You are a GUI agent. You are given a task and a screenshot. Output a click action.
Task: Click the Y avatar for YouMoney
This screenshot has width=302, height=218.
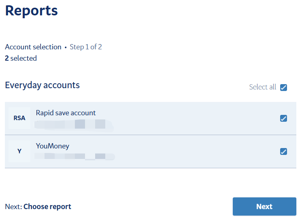(19, 151)
